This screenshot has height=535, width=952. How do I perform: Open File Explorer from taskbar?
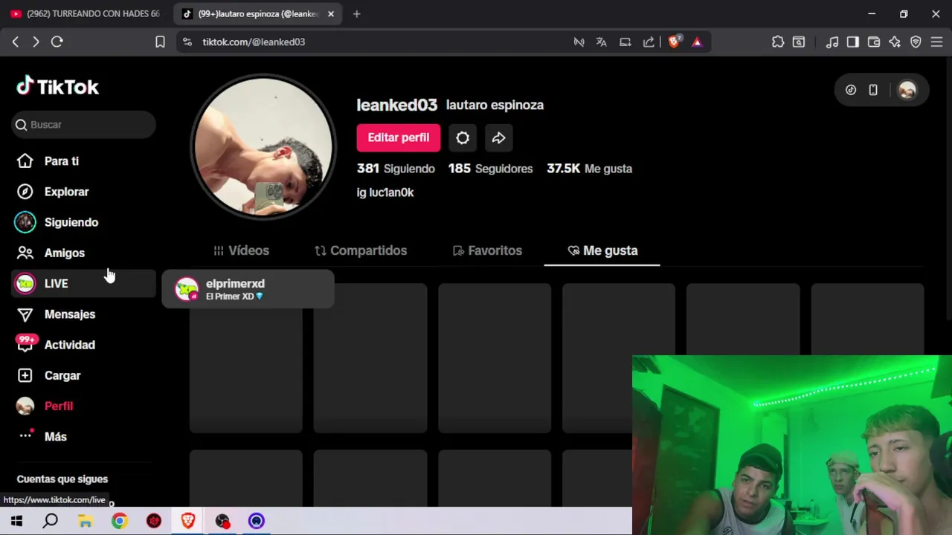pyautogui.click(x=85, y=521)
